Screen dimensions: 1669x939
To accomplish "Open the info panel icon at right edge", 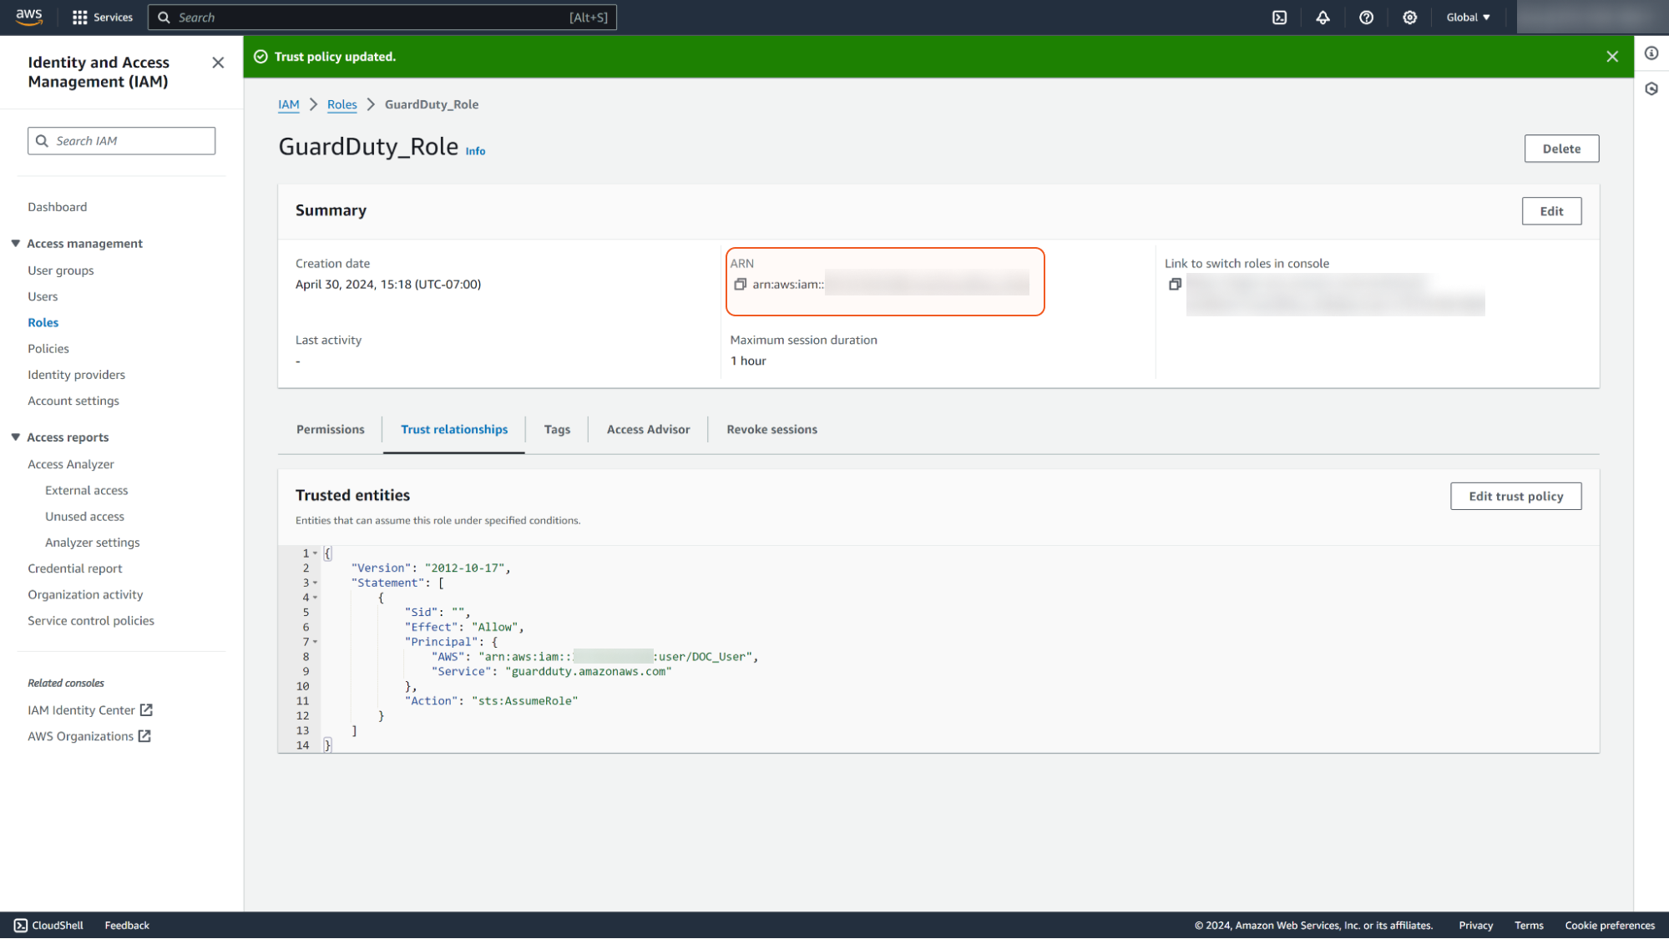I will point(1651,53).
